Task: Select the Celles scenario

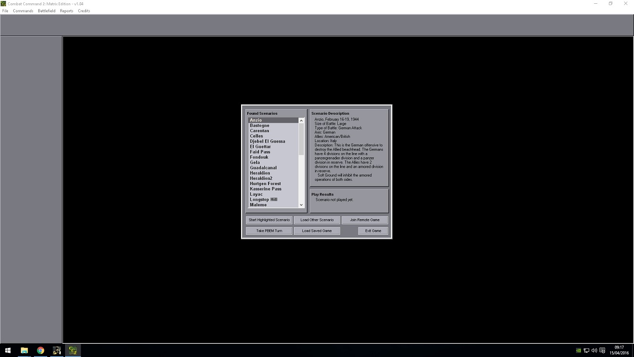Action: (273, 136)
